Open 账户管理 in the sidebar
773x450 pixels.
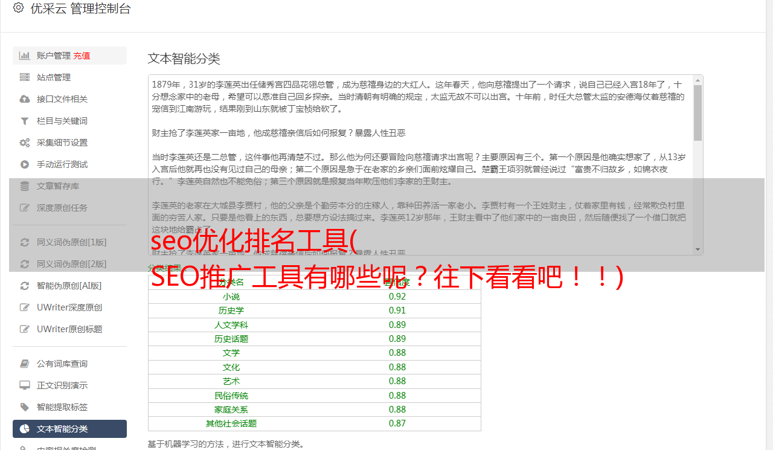click(54, 56)
